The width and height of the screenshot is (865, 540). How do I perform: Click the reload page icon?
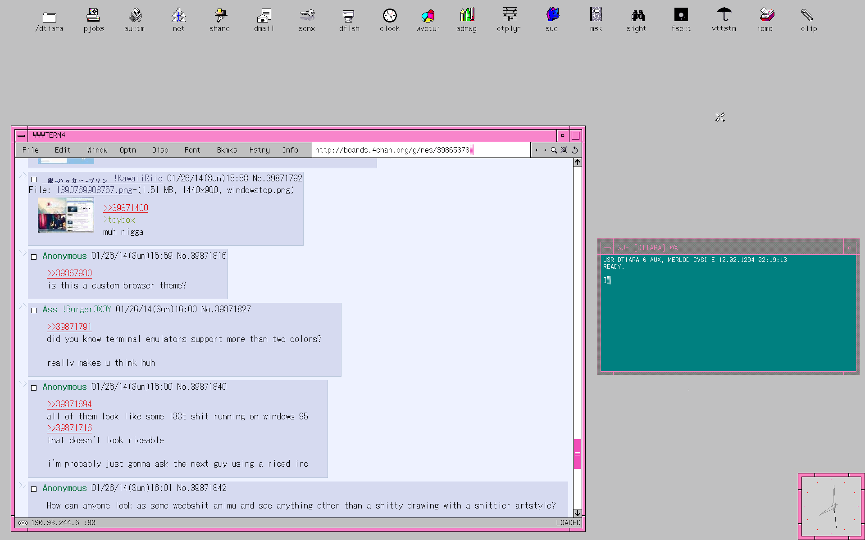(x=574, y=150)
